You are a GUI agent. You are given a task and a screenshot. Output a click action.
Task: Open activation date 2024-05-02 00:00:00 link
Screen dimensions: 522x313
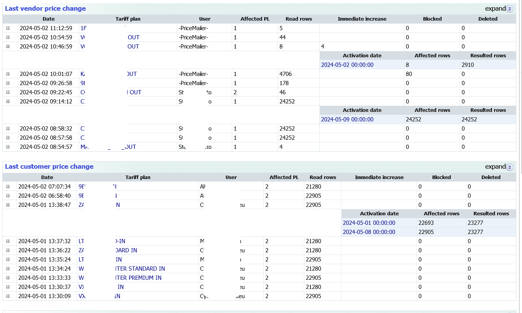[347, 65]
